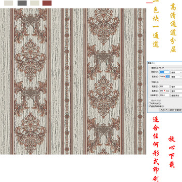This screenshot has height=182, width=182.
Task: Toggle the disabled scale styles checkbox
Action: (150, 101)
